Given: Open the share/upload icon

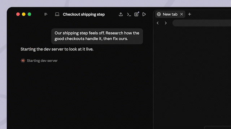Looking at the screenshot, I should (121, 14).
